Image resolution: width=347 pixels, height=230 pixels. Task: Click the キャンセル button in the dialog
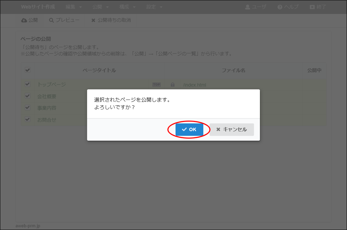pyautogui.click(x=231, y=129)
